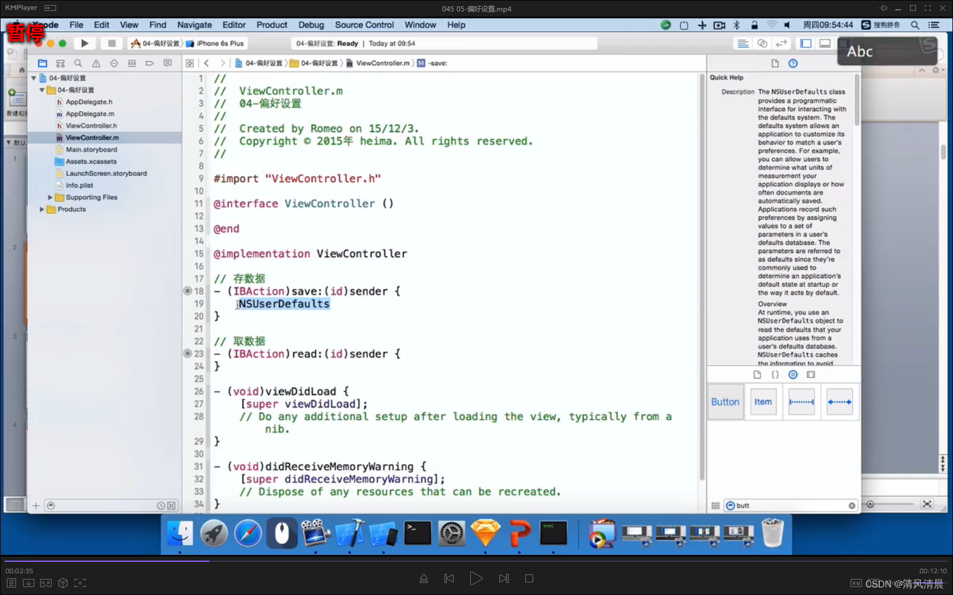The image size is (953, 595).
Task: Collapse the 04-偏好设置 group folder
Action: 42,90
